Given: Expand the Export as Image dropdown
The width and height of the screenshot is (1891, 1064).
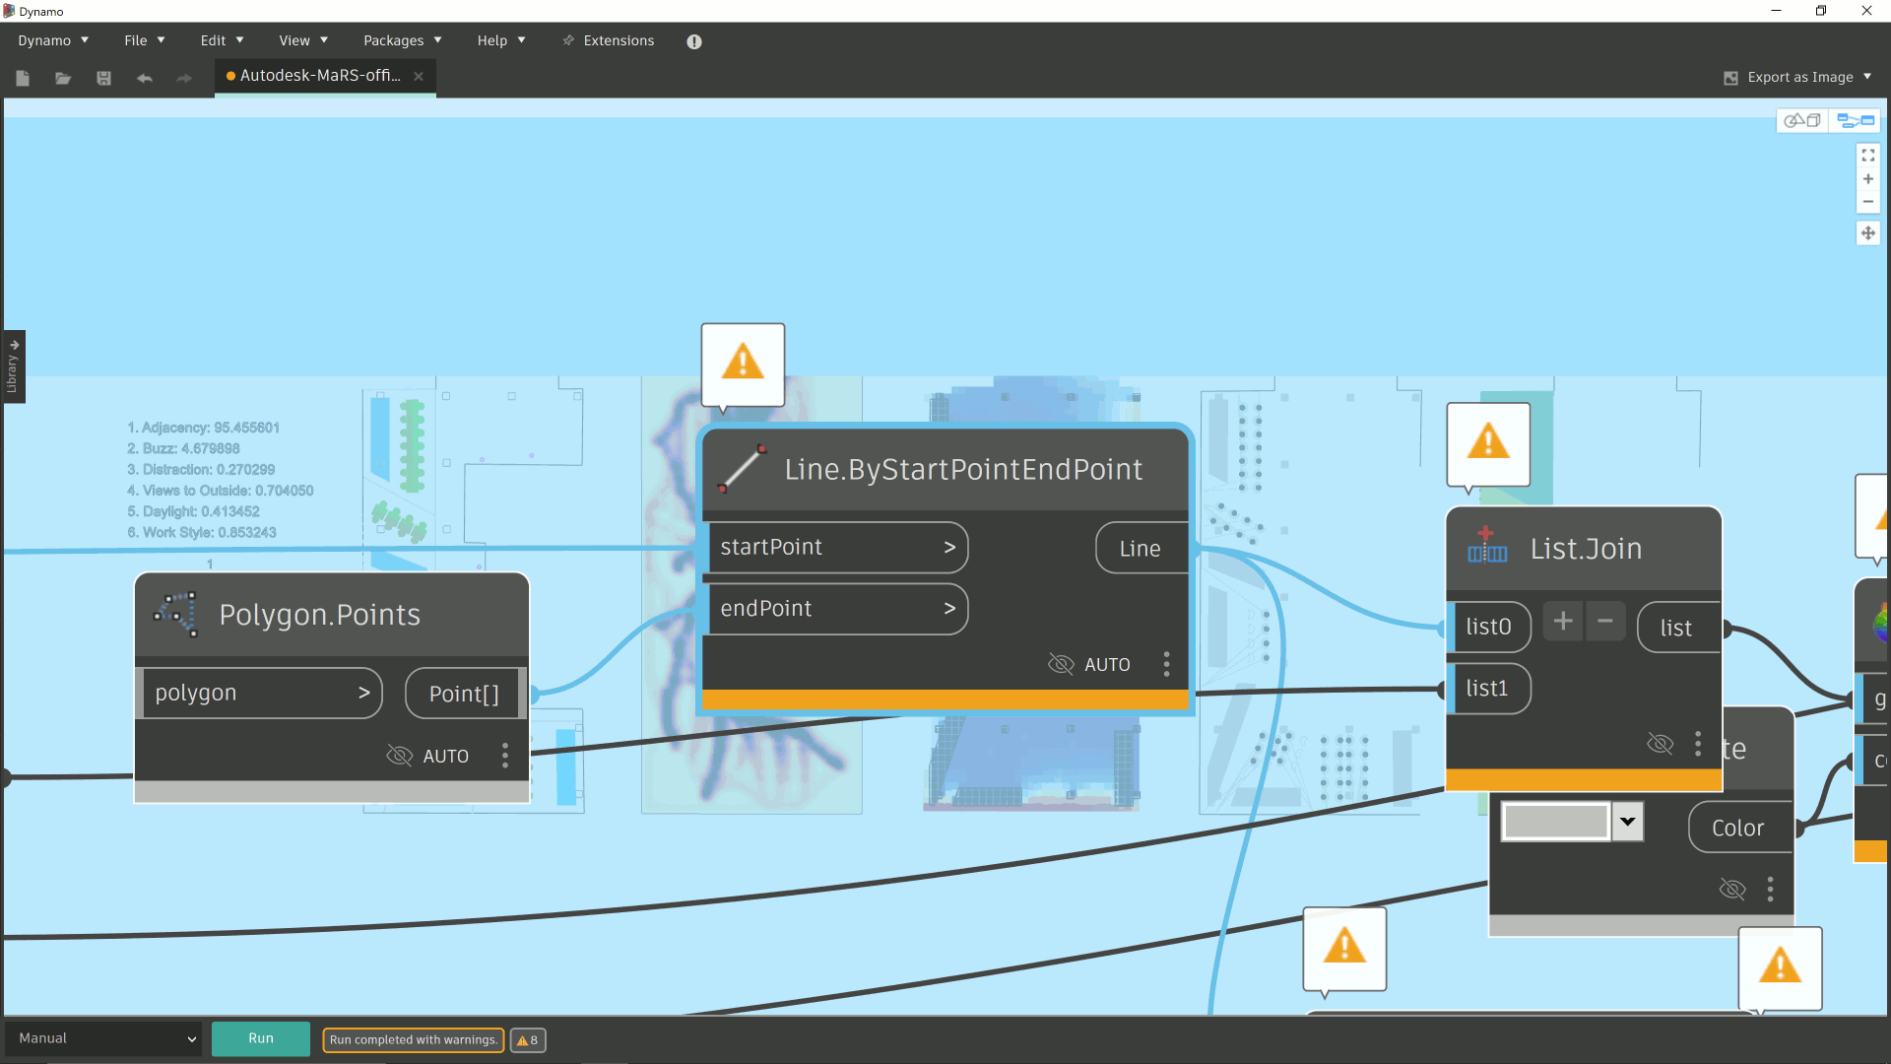Looking at the screenshot, I should (x=1867, y=77).
